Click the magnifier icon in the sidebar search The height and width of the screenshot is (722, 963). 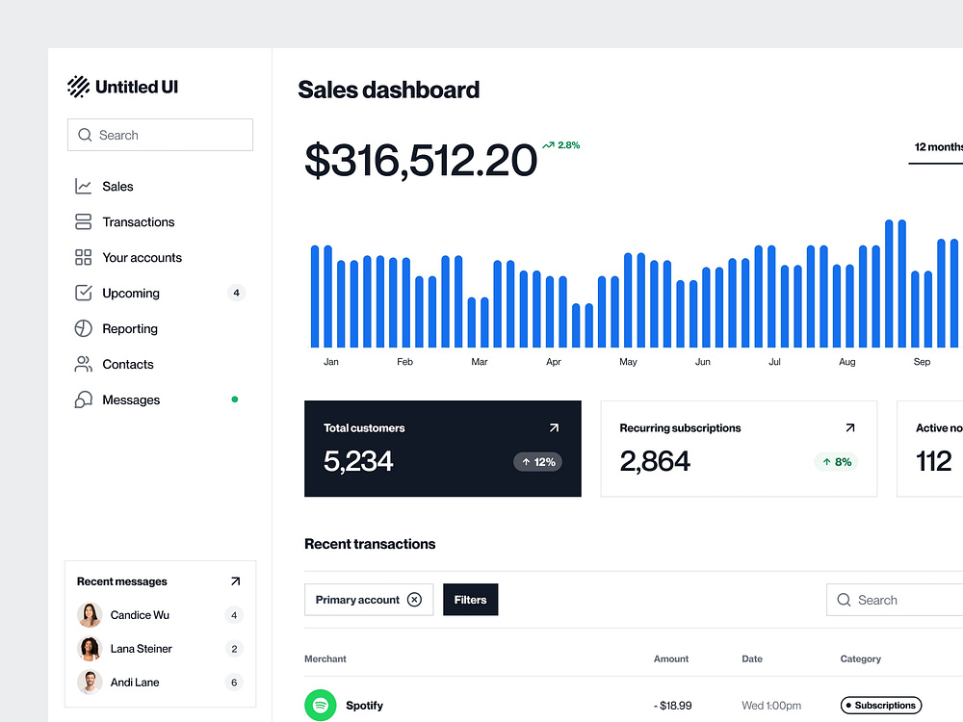tap(84, 135)
